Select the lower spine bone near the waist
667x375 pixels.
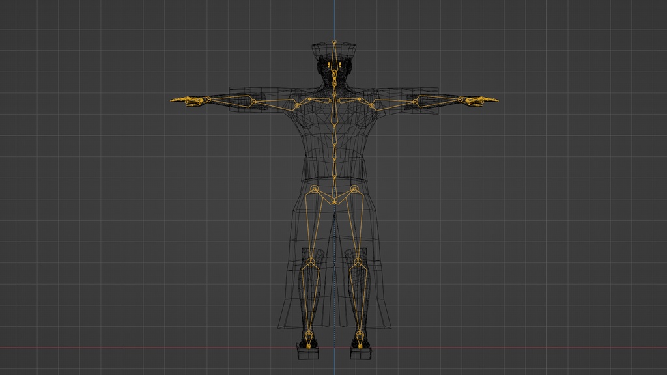(334, 166)
